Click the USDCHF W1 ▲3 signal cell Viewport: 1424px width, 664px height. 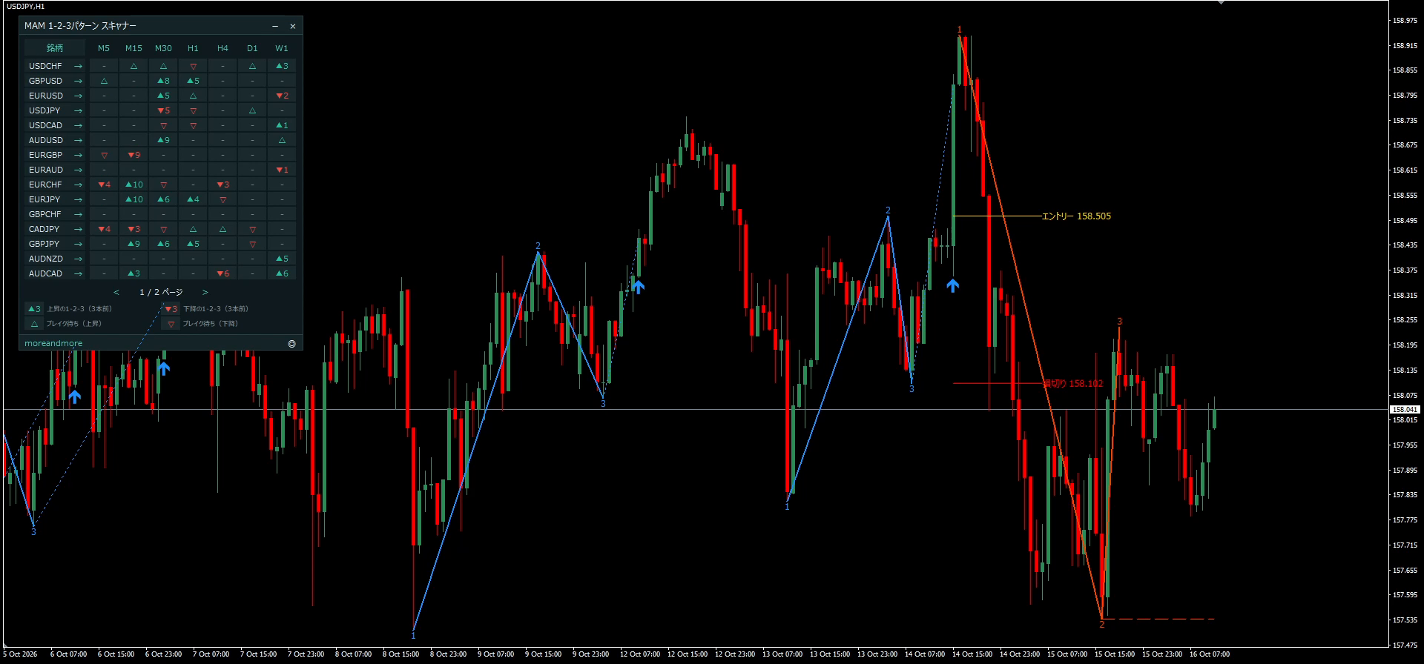pyautogui.click(x=282, y=66)
